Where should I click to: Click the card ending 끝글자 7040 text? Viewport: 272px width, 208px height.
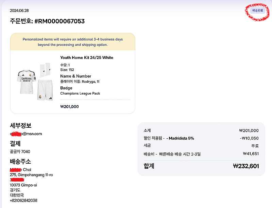click(x=20, y=151)
